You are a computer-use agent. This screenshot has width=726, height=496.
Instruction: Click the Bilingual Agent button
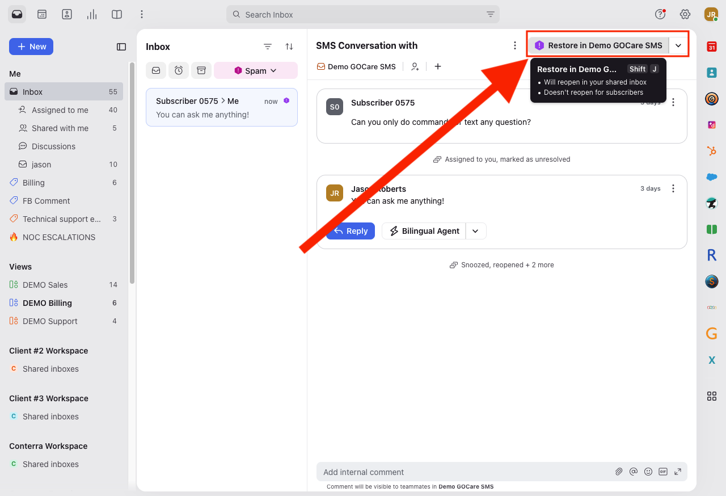point(424,231)
